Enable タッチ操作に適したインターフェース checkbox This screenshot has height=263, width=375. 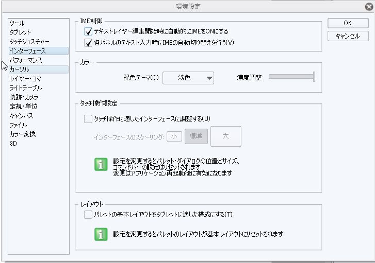[88, 119]
